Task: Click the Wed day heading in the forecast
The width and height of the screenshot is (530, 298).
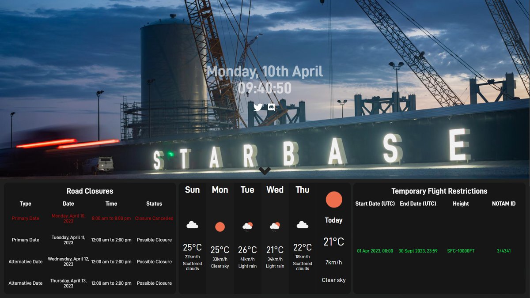Action: pos(275,190)
